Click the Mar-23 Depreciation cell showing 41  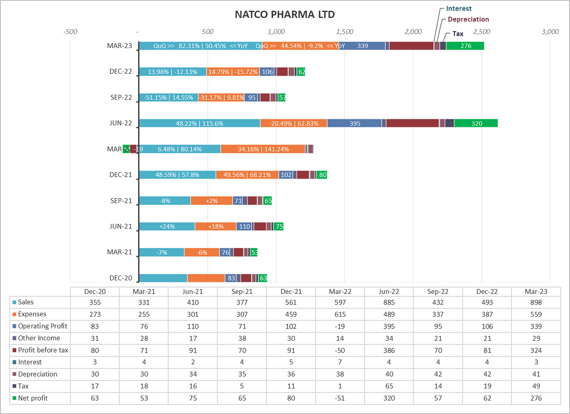[536, 374]
